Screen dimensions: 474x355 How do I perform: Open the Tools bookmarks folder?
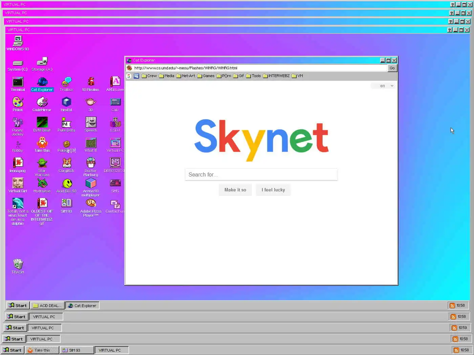[254, 76]
